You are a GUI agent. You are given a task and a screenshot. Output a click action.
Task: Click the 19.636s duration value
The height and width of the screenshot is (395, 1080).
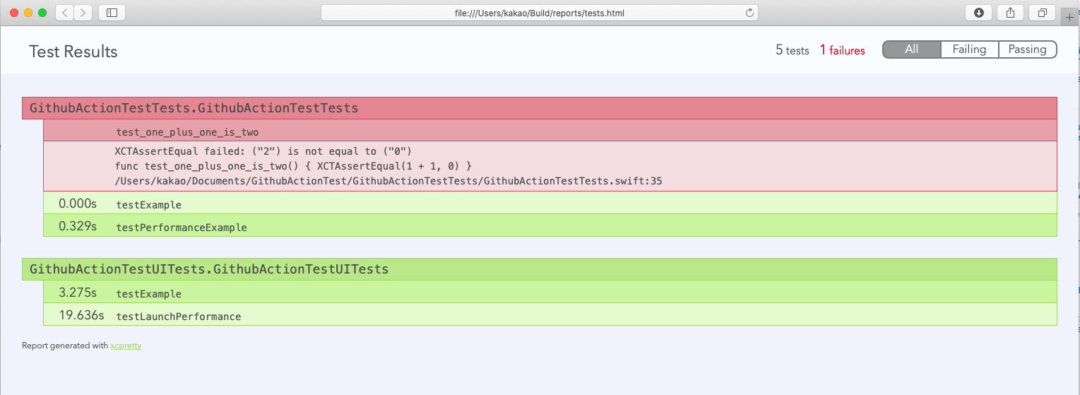(81, 315)
